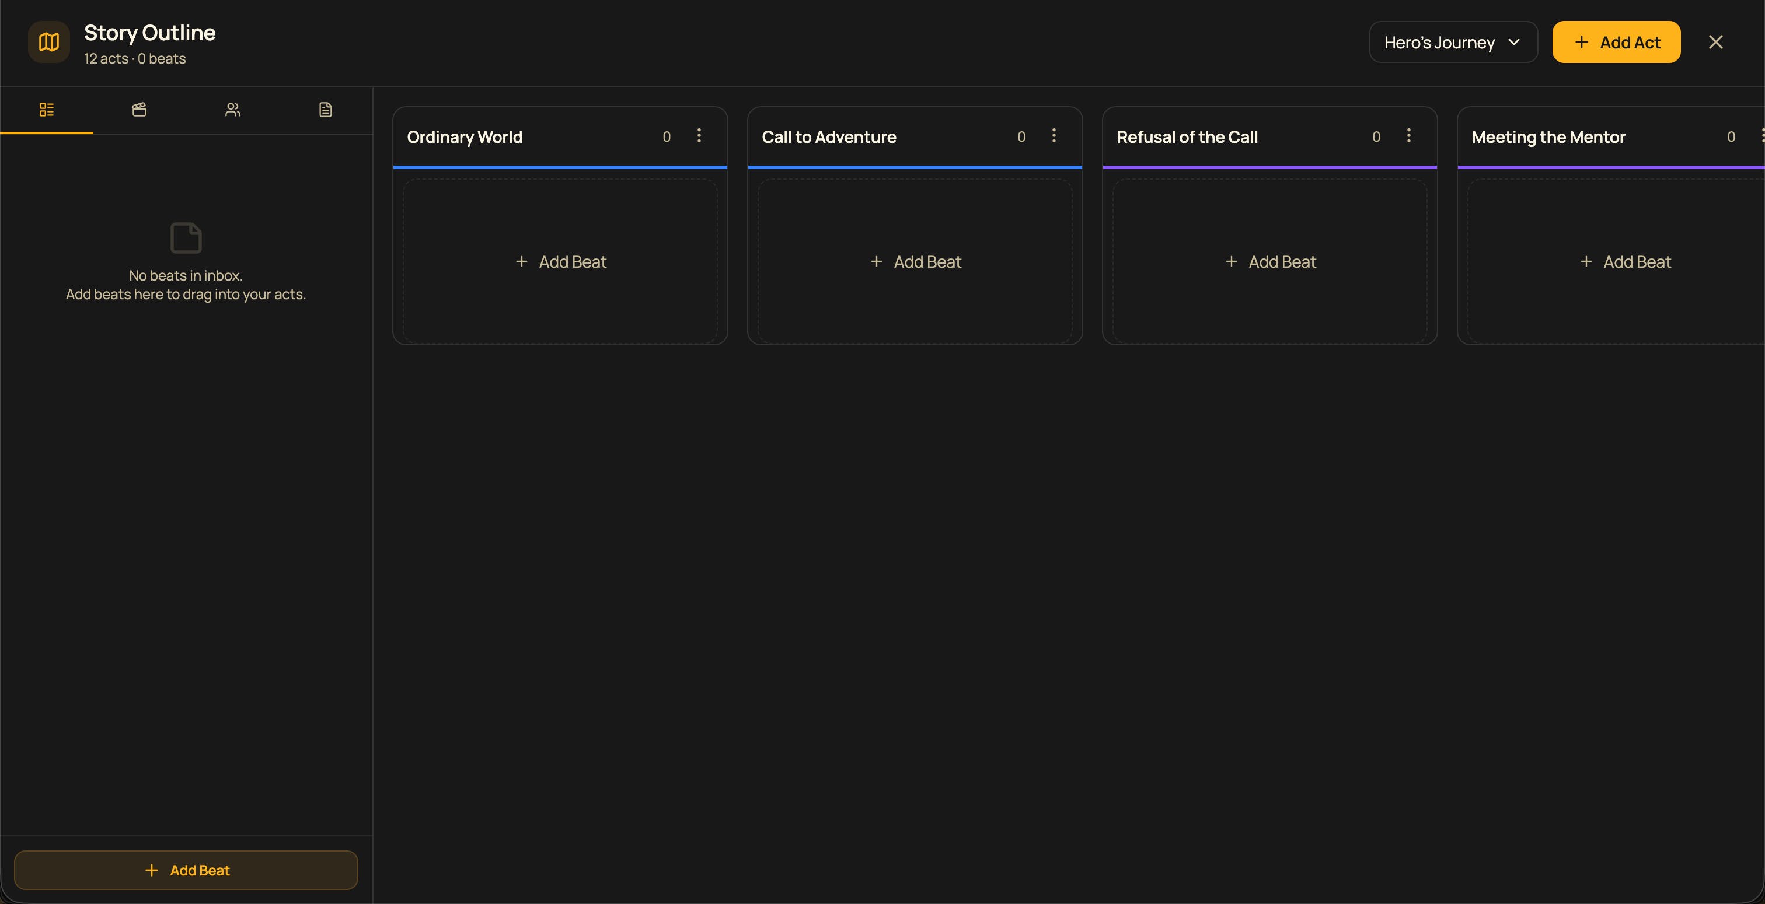Close the Story Outline panel
This screenshot has width=1765, height=904.
click(1715, 43)
